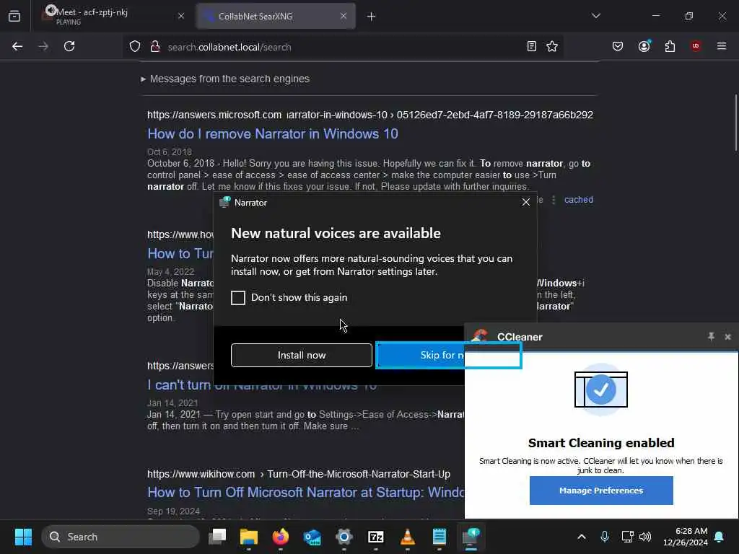Open the Narrator taskbar icon

click(x=471, y=537)
